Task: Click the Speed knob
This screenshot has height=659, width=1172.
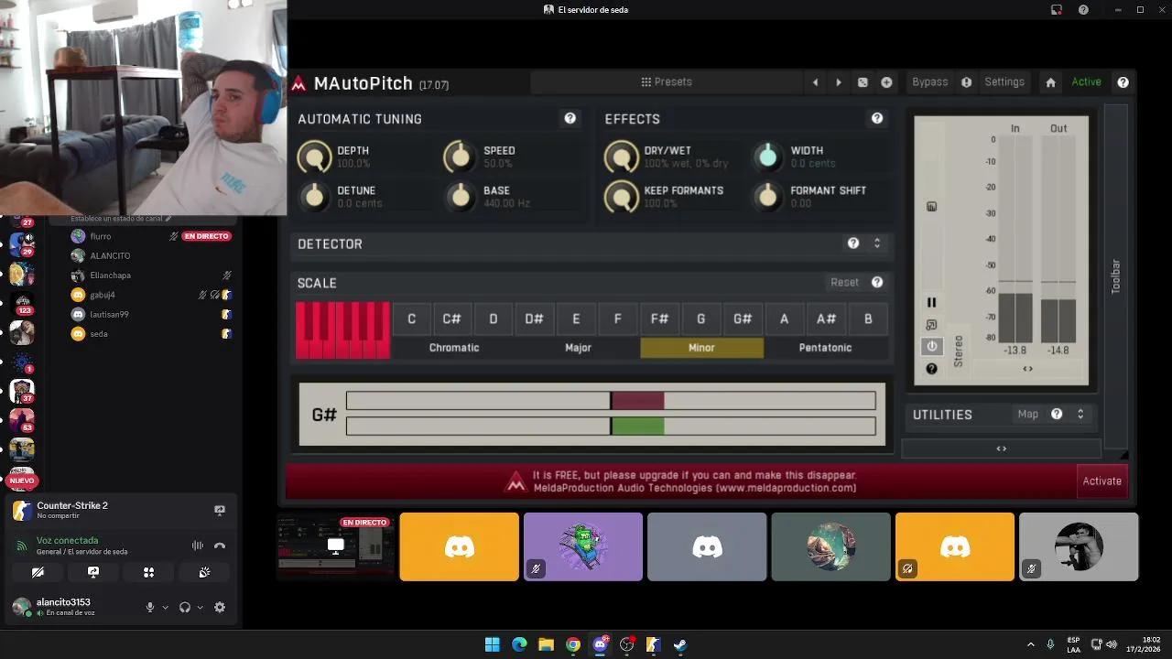Action: point(461,157)
